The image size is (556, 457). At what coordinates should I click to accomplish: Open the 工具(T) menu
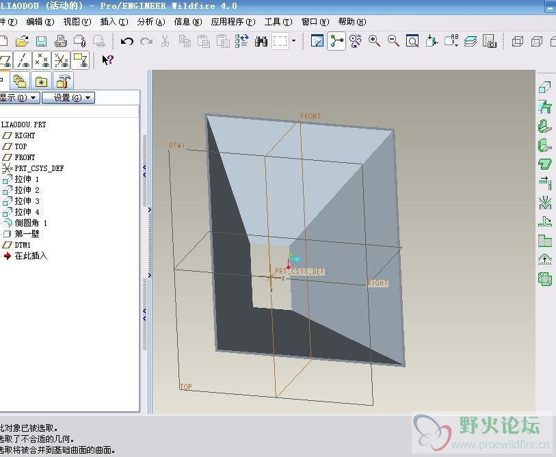(x=278, y=22)
